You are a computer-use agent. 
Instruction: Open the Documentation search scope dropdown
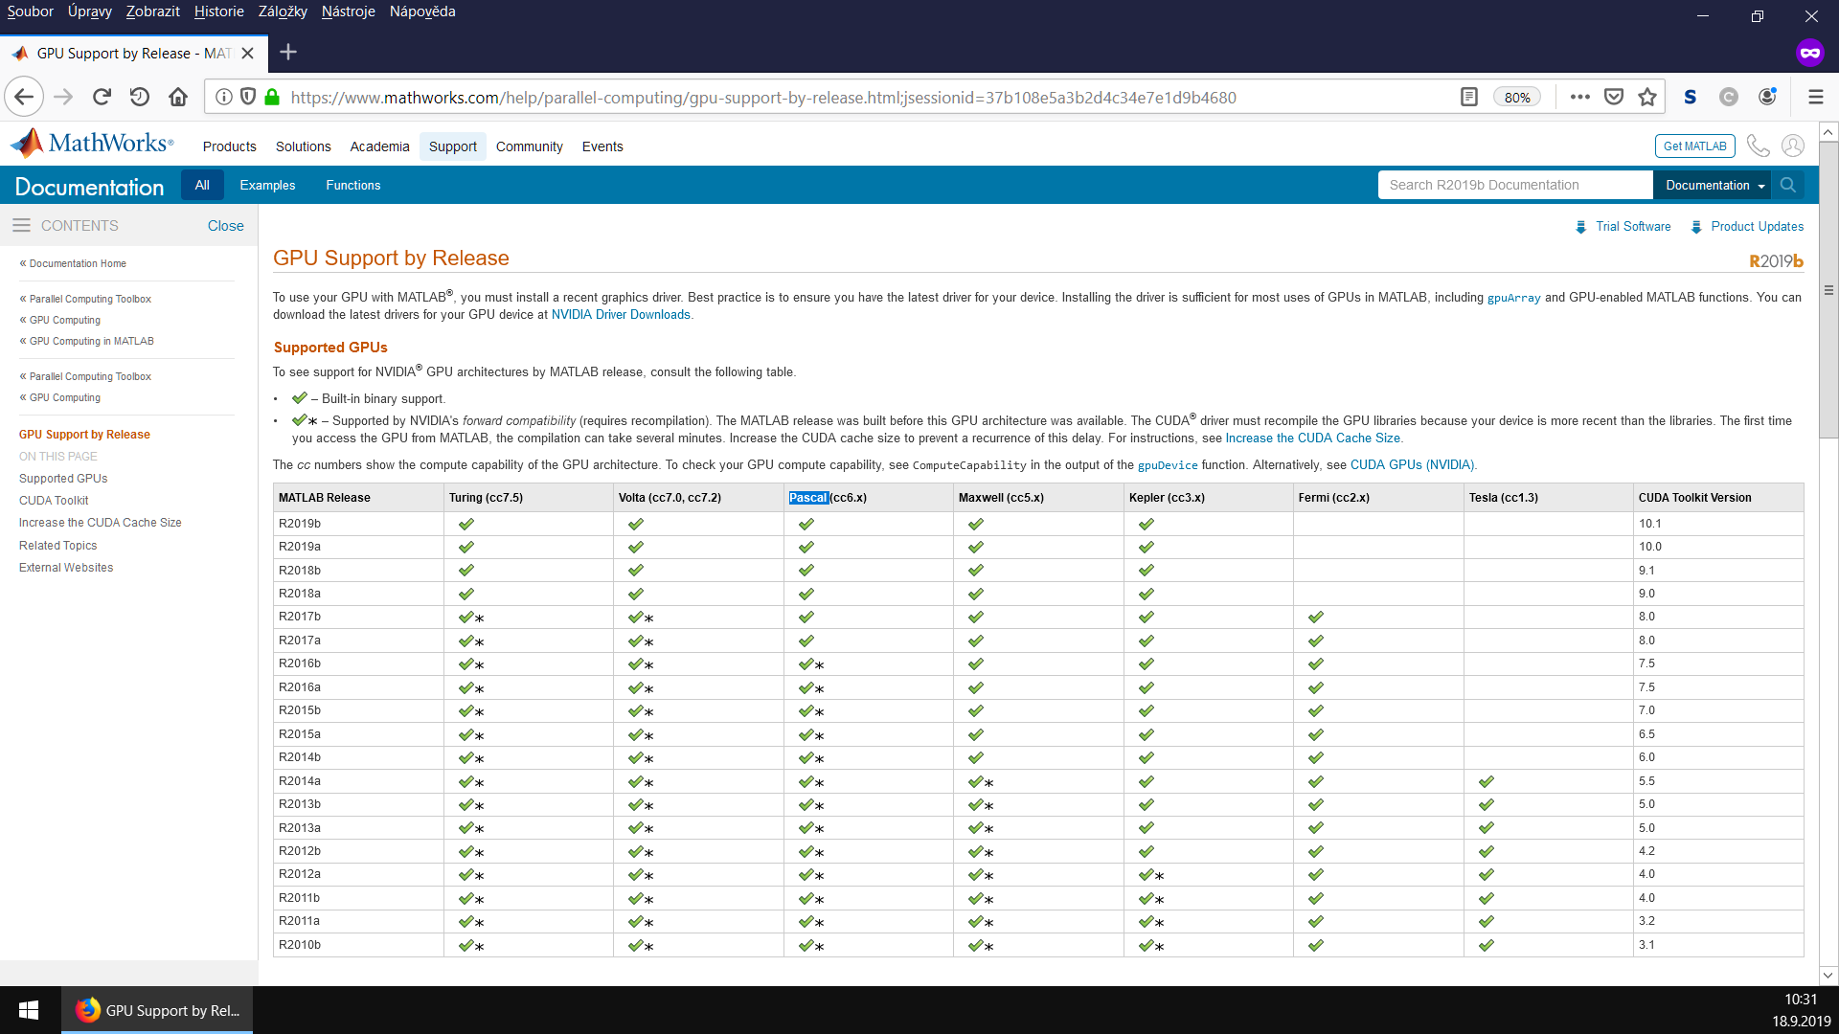[1714, 185]
